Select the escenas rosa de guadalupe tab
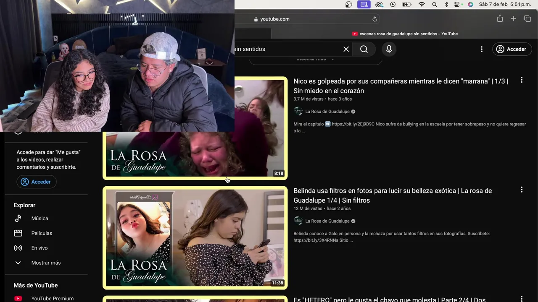The image size is (538, 302). point(405,34)
